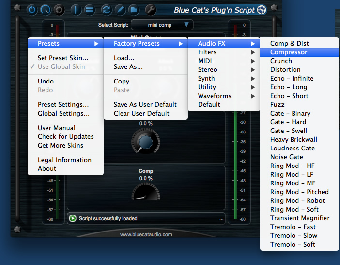
Task: Click the vertical bars layout icon
Action: click(x=76, y=10)
